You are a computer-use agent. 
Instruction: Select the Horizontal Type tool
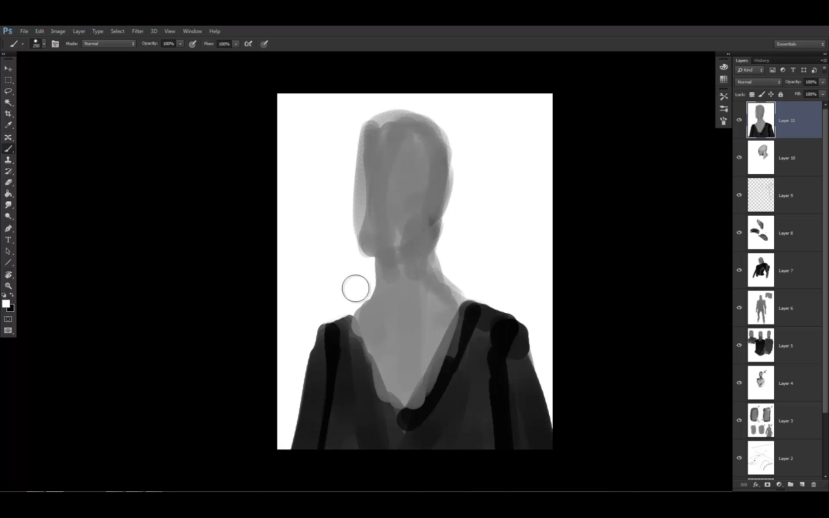click(8, 240)
